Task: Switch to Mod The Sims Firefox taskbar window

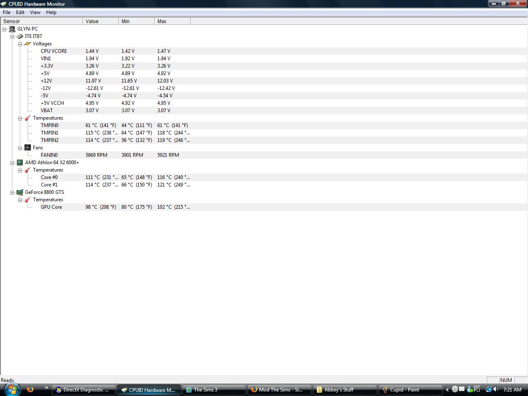Action: pos(279,389)
